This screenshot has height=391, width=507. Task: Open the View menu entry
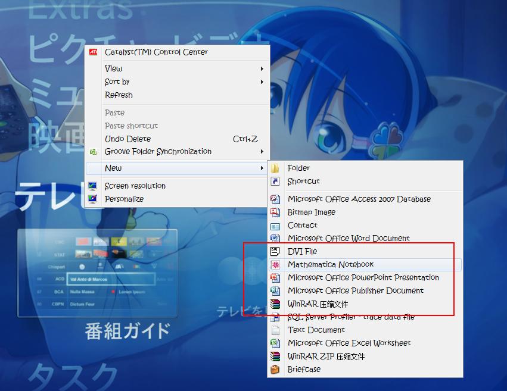177,69
